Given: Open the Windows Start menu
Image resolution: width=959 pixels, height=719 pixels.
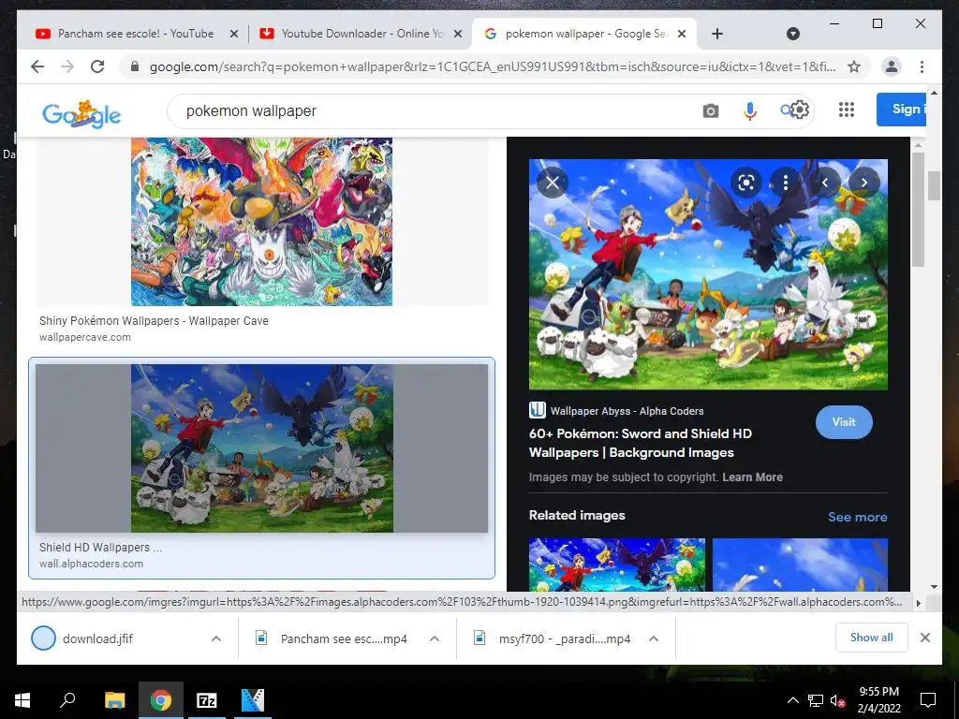Looking at the screenshot, I should [x=22, y=700].
